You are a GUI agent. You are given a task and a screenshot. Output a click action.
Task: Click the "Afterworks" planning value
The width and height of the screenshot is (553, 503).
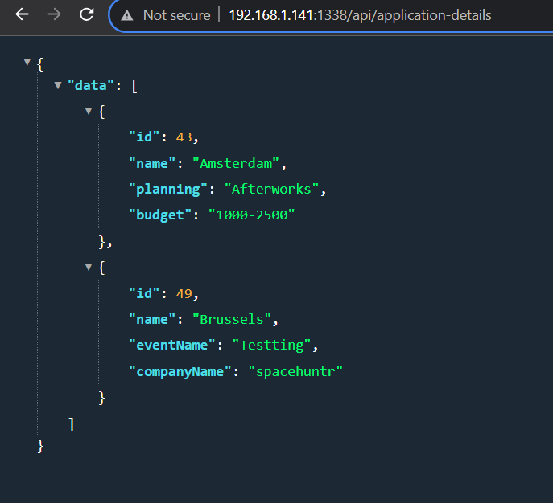coord(274,189)
